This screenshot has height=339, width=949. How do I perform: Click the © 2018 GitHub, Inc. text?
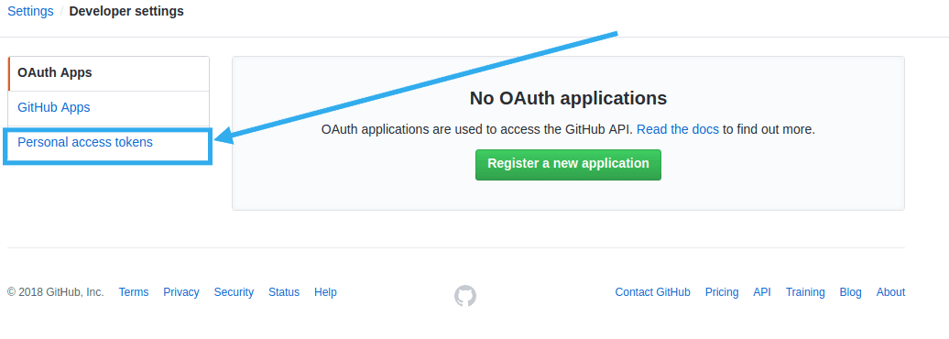tap(56, 292)
